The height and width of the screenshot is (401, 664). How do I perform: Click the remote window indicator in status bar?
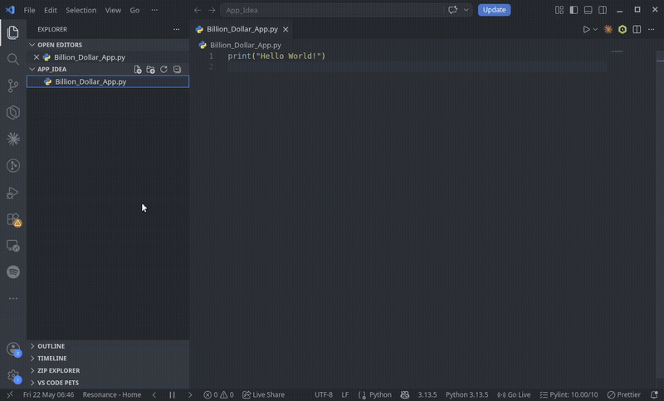pyautogui.click(x=10, y=394)
